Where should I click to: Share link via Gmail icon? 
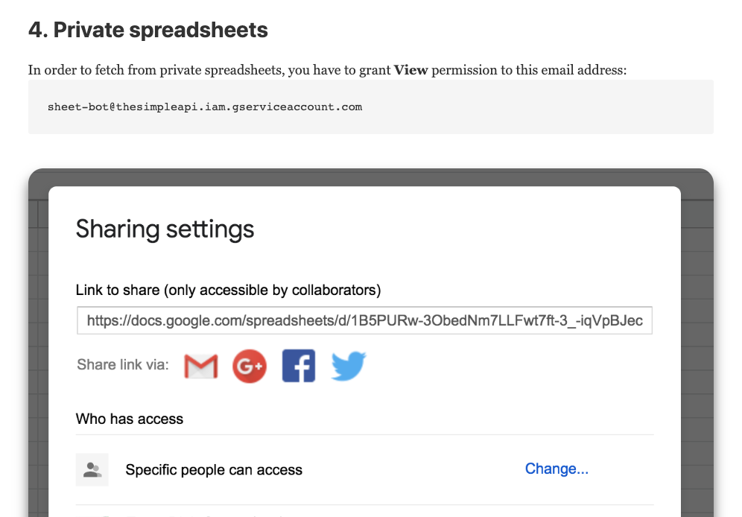[x=200, y=366]
